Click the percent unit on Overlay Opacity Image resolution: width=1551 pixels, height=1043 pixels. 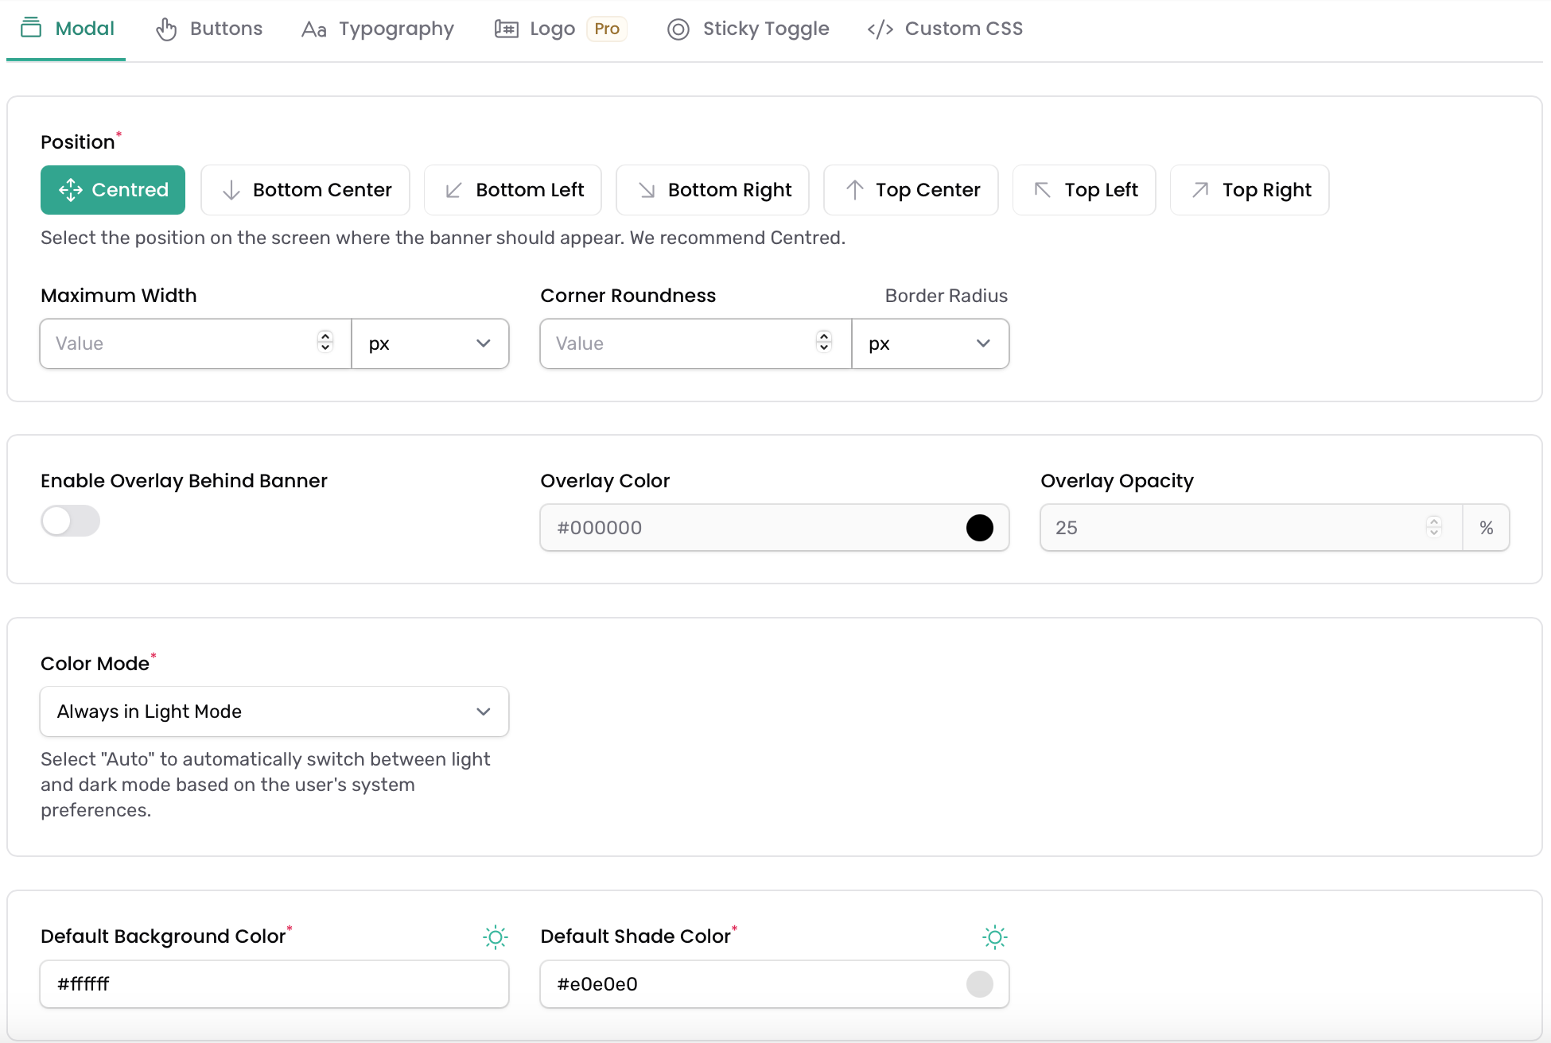click(x=1487, y=528)
